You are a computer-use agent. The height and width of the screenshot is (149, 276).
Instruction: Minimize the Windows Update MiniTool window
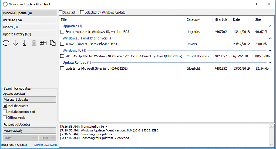pos(242,4)
